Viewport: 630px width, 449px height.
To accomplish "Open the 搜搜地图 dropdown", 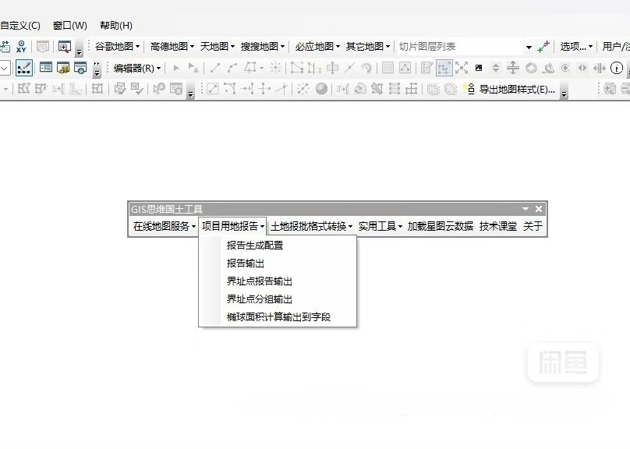I will [263, 47].
